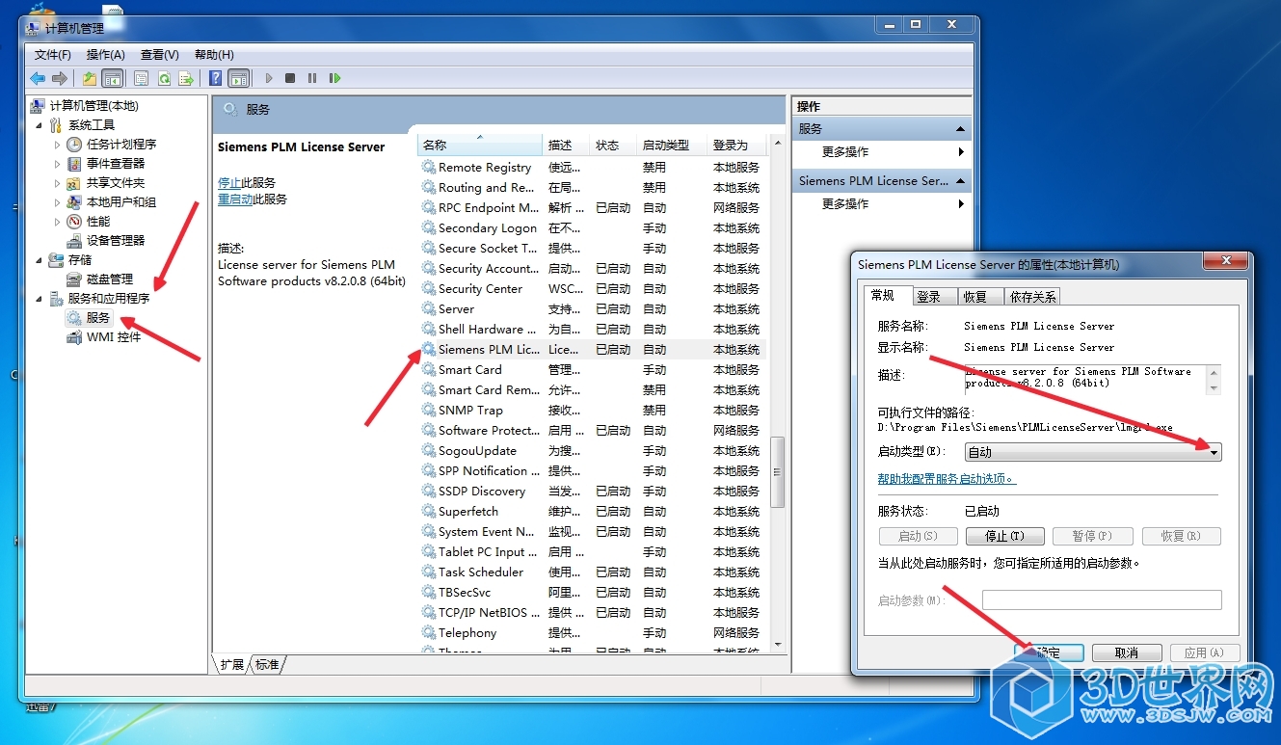
Task: Select 共享文件夹 in the tree
Action: pyautogui.click(x=116, y=183)
